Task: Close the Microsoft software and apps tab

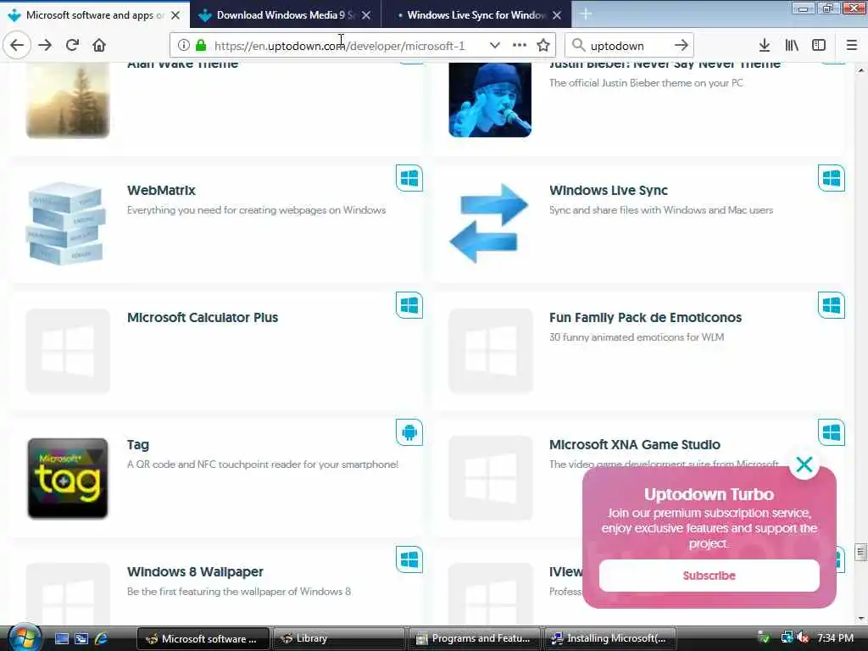Action: click(x=175, y=15)
